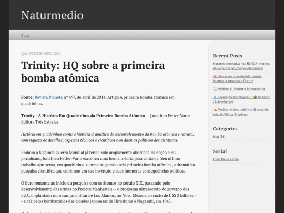Open recent post Medicamentos: malefício ∈ controle estatal
Viewport: 284px width, 213px height.
241,111
